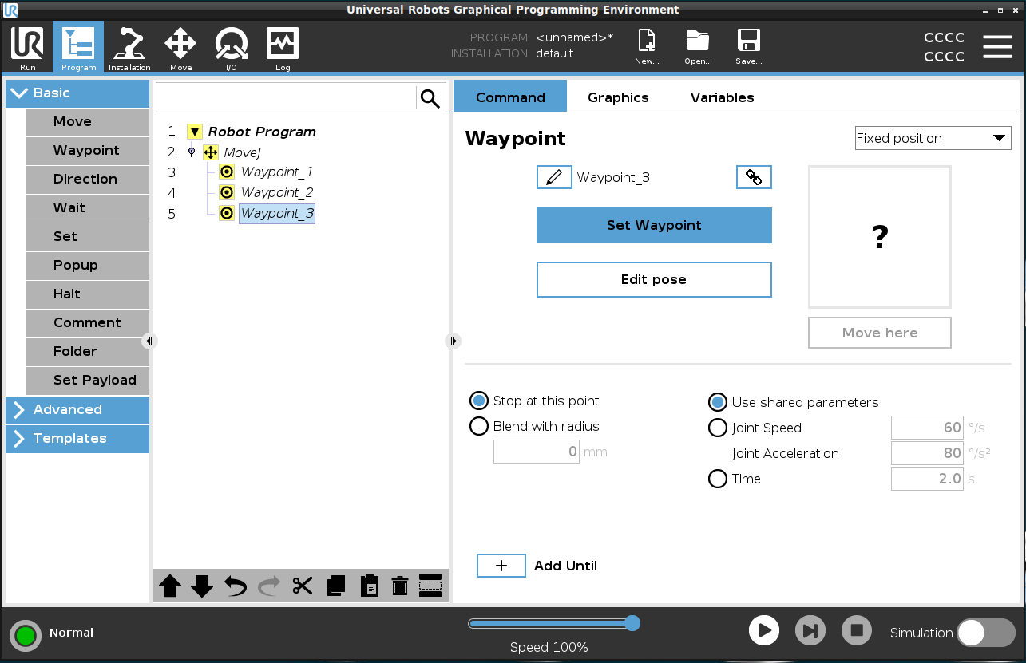The image size is (1026, 663).
Task: Move node up with up arrow icon
Action: coord(170,586)
